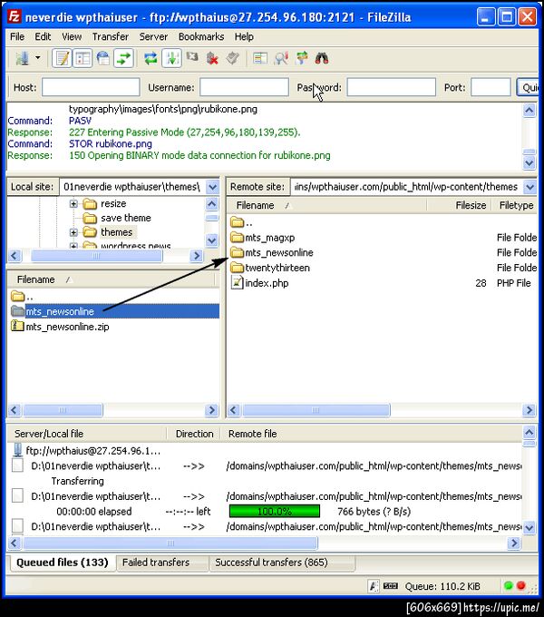The image size is (544, 617).
Task: Toggle the local directory tree view
Action: [83, 59]
